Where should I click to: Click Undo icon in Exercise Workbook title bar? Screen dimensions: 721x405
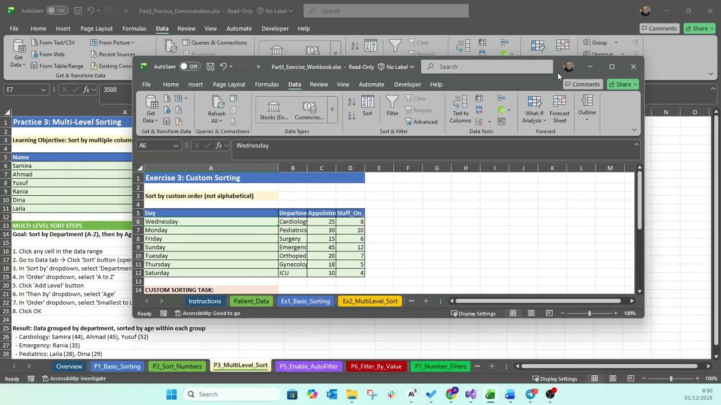[x=223, y=66]
